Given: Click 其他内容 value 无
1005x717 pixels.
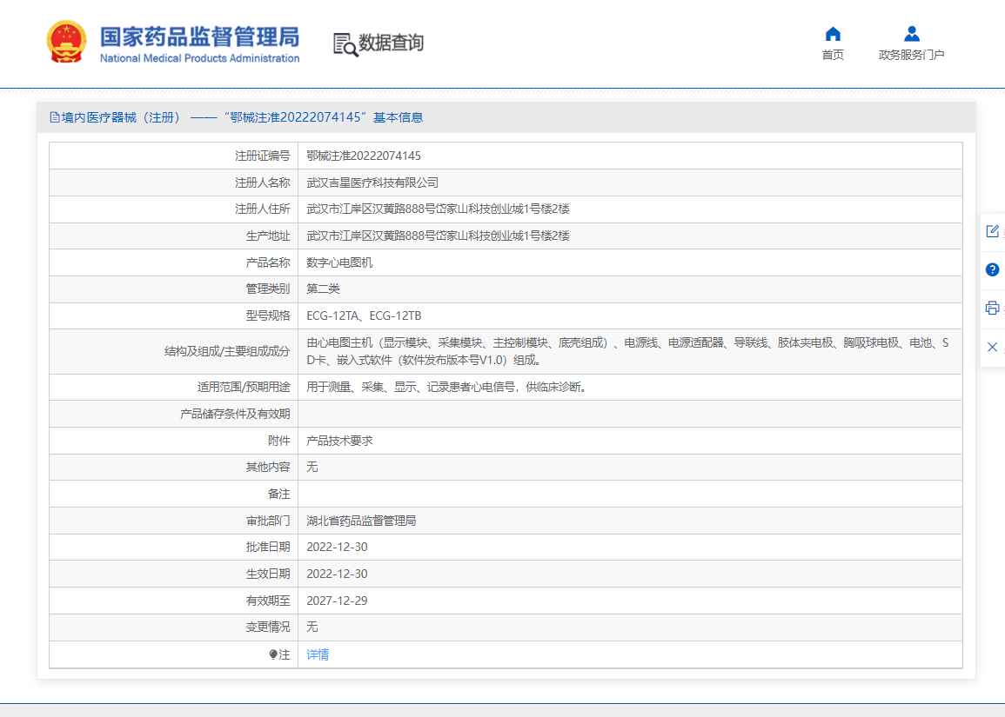Looking at the screenshot, I should click(x=312, y=467).
